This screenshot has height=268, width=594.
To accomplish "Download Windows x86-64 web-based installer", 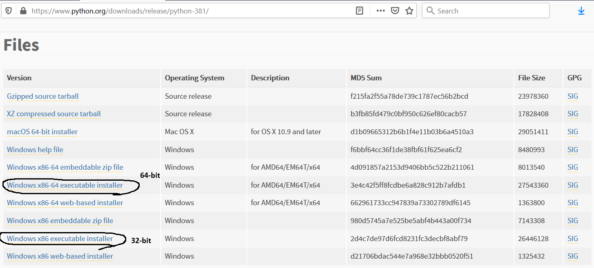I will (65, 203).
